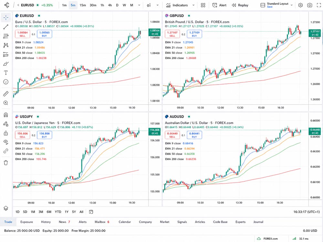Image resolution: width=323 pixels, height=242 pixels.
Task: Enter fullscreen mode
Action: [319, 5]
